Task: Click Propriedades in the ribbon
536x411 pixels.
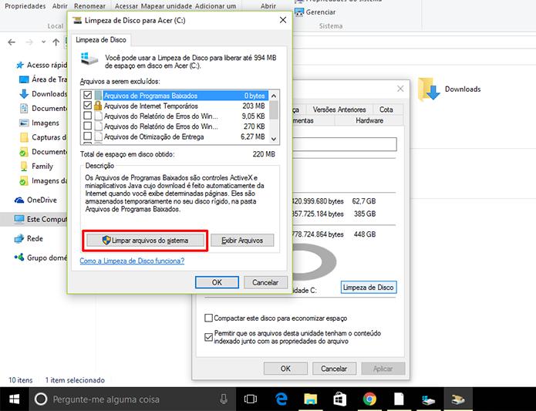Action: [x=25, y=6]
